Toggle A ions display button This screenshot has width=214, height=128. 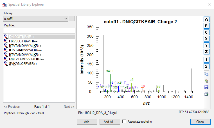(206, 20)
